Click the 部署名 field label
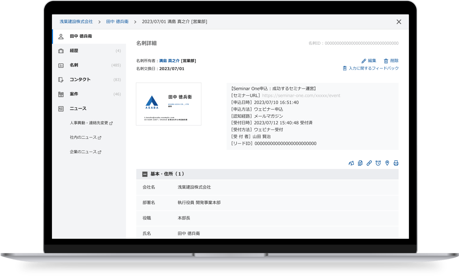Image resolution: width=459 pixels, height=276 pixels. 149,203
